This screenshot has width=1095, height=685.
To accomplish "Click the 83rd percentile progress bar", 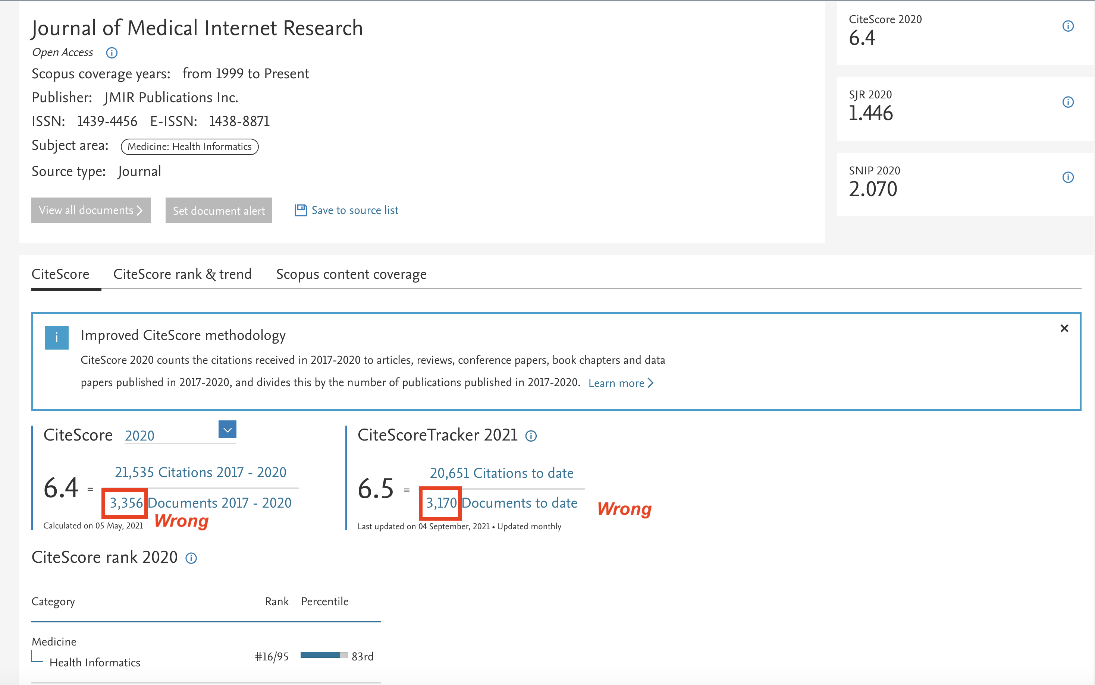I will (x=324, y=656).
